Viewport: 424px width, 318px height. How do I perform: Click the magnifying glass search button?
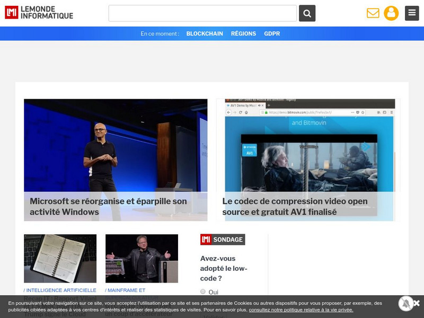307,13
